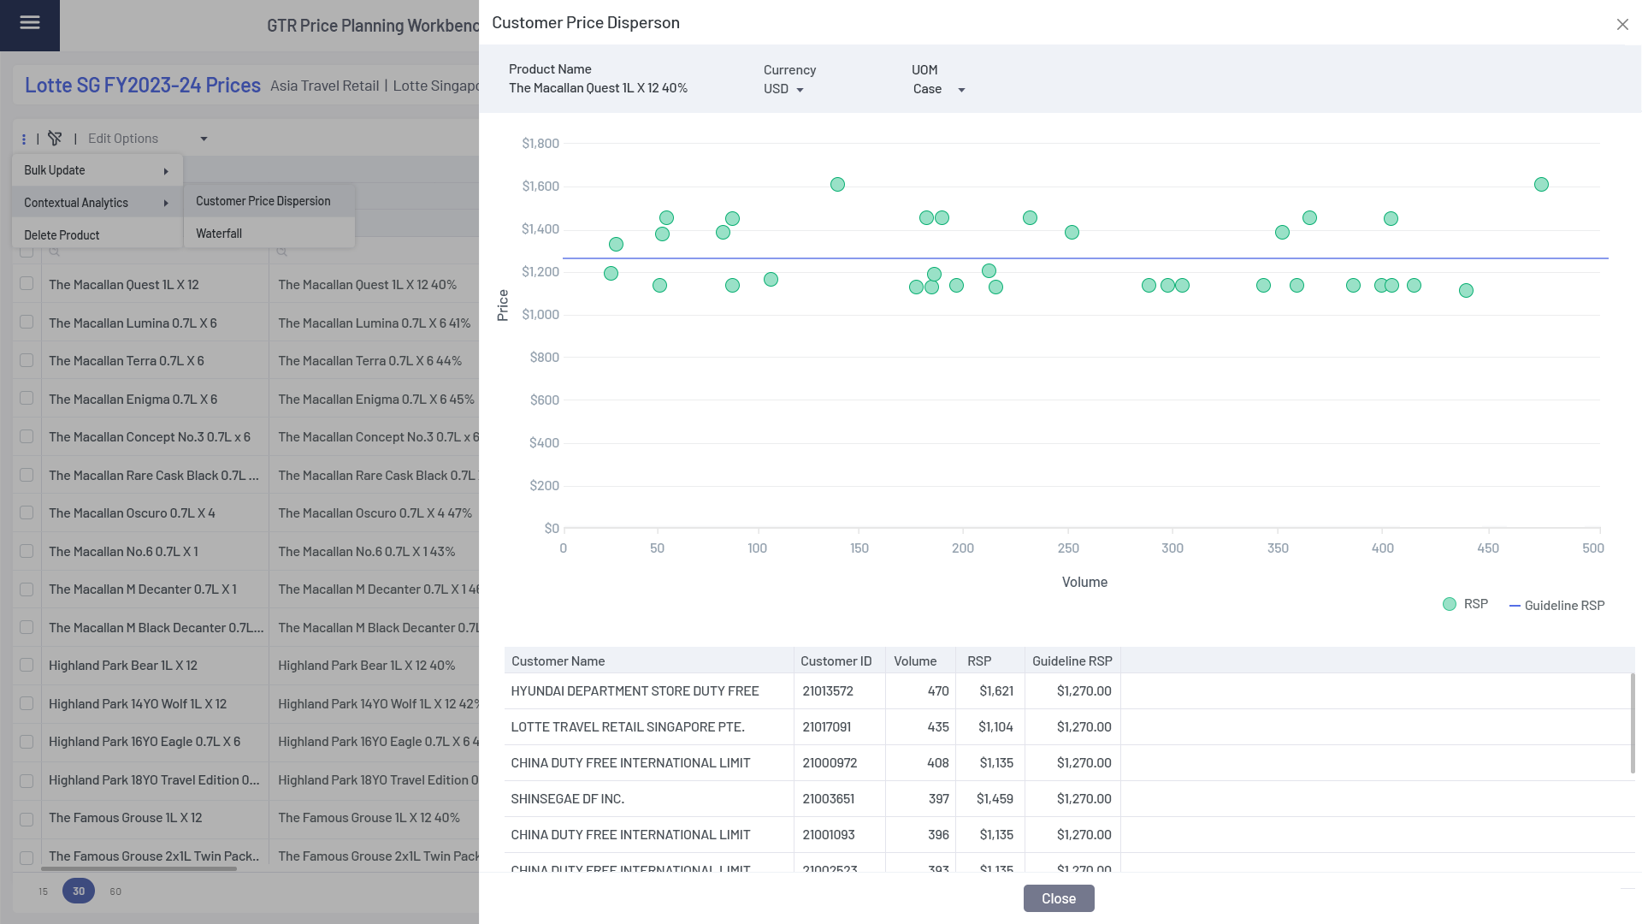This screenshot has height=924, width=1642.
Task: Toggle Guideline RSP legend line
Action: click(1515, 606)
